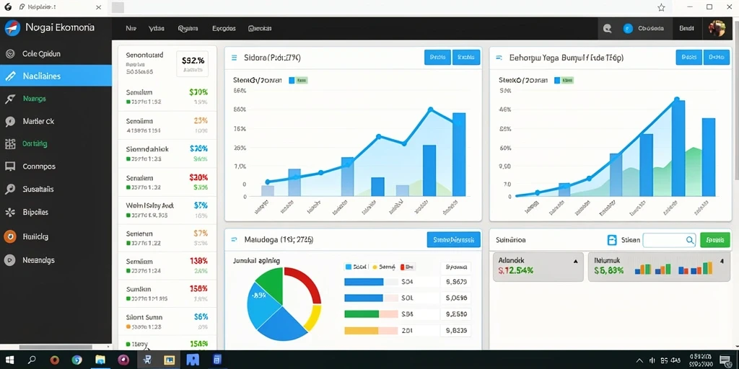Select the Silort Sumn list row

(x=167, y=321)
